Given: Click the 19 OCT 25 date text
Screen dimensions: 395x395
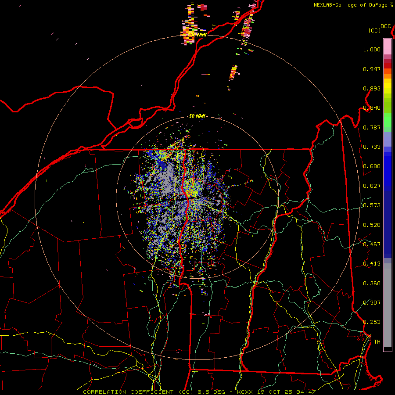Looking at the screenshot, I should tap(275, 392).
